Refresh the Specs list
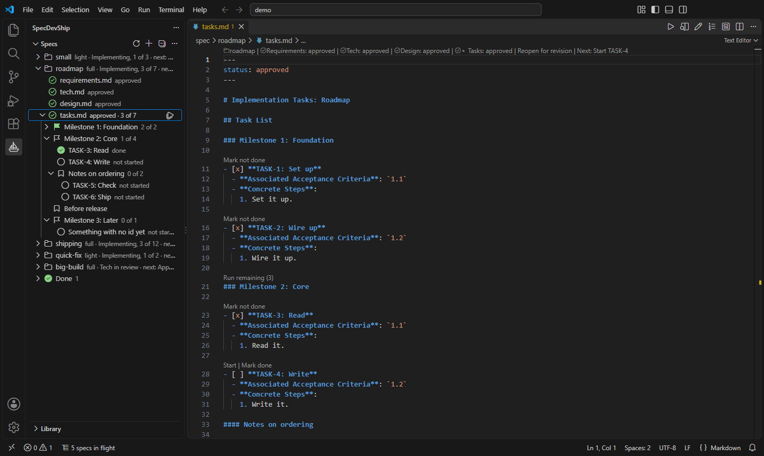Viewport: 764px width, 456px height. [136, 43]
